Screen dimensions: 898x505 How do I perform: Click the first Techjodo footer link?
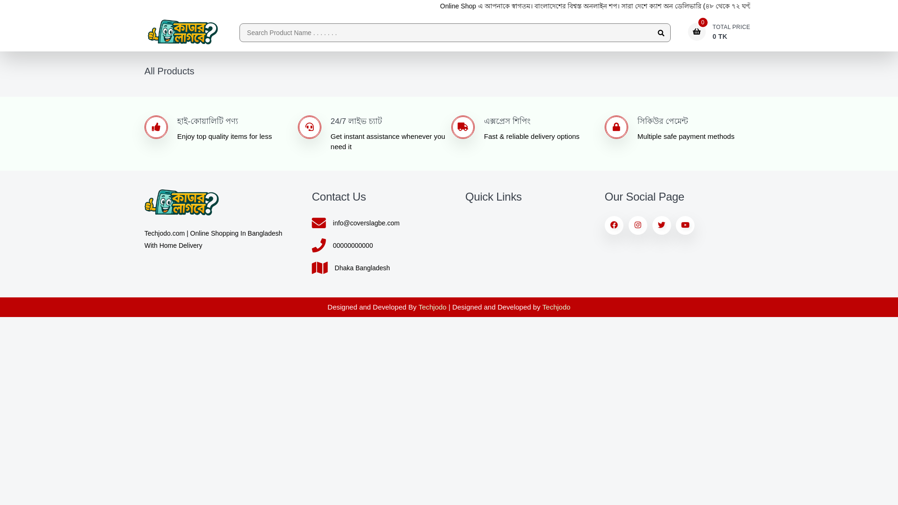point(432,307)
